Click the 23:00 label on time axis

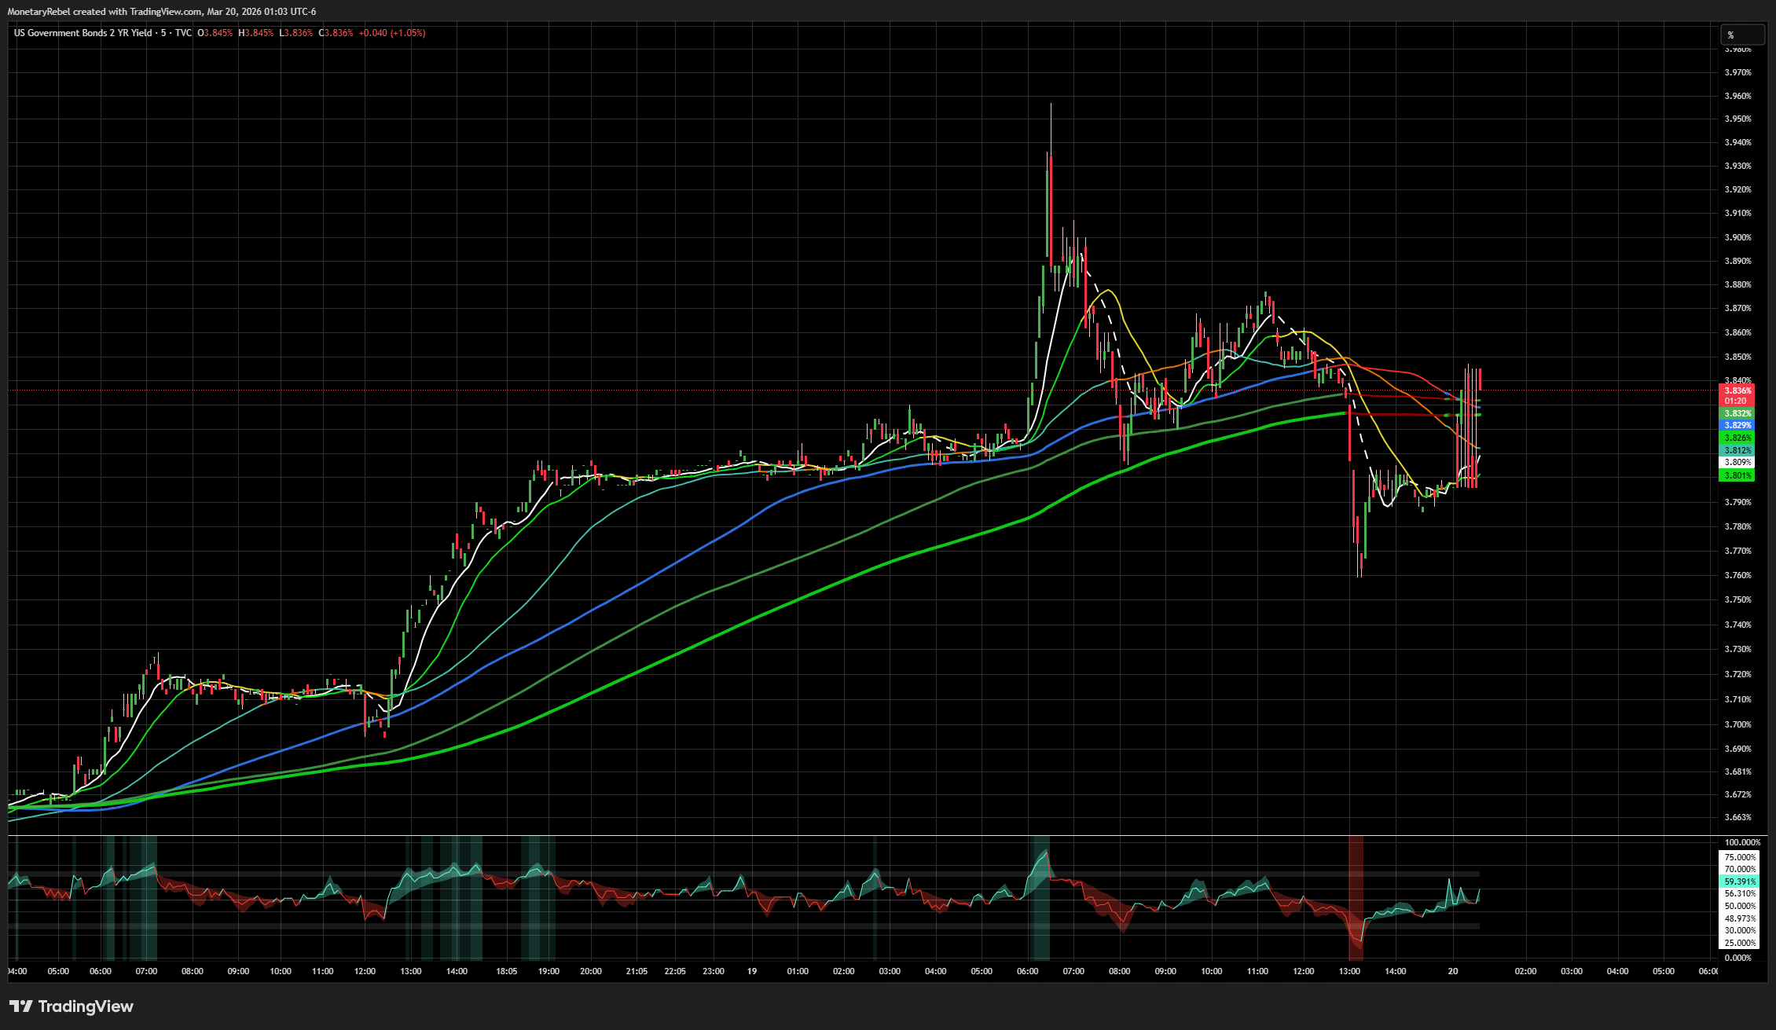714,971
